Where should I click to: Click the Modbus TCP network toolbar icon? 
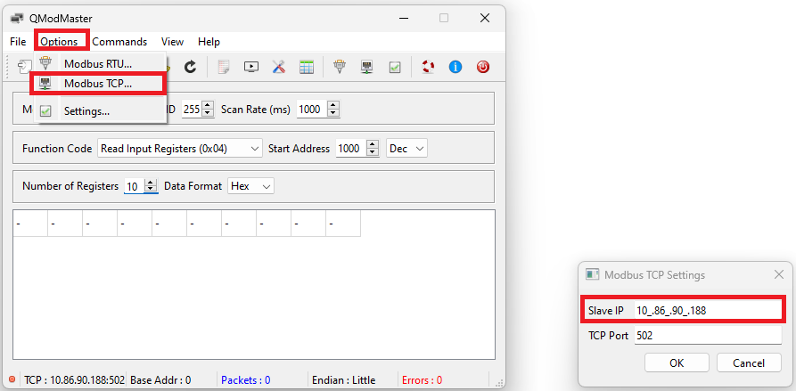click(x=366, y=67)
